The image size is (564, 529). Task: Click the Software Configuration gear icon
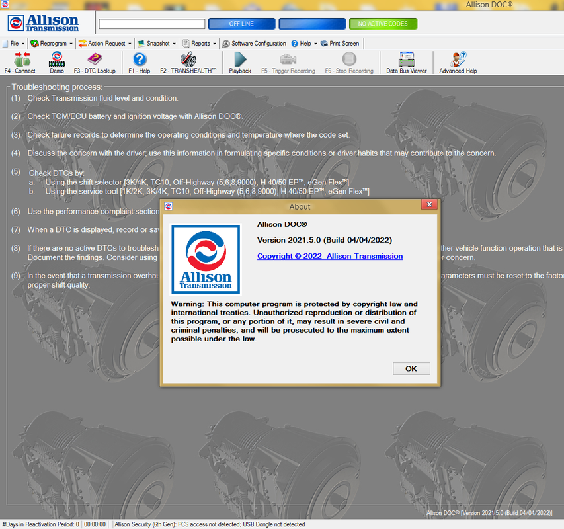[226, 44]
